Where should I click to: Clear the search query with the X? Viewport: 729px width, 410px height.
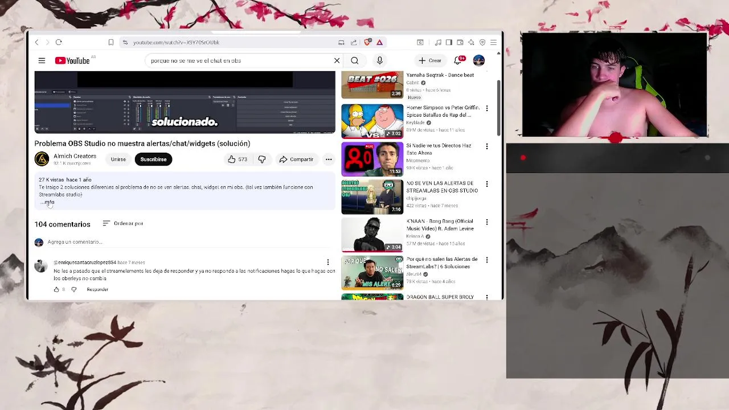[337, 60]
